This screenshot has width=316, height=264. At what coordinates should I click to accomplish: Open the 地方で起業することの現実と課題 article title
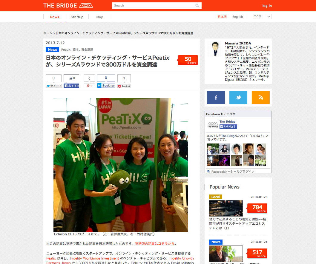pos(237,223)
